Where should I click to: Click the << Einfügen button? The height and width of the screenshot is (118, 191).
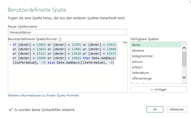(x=159, y=90)
